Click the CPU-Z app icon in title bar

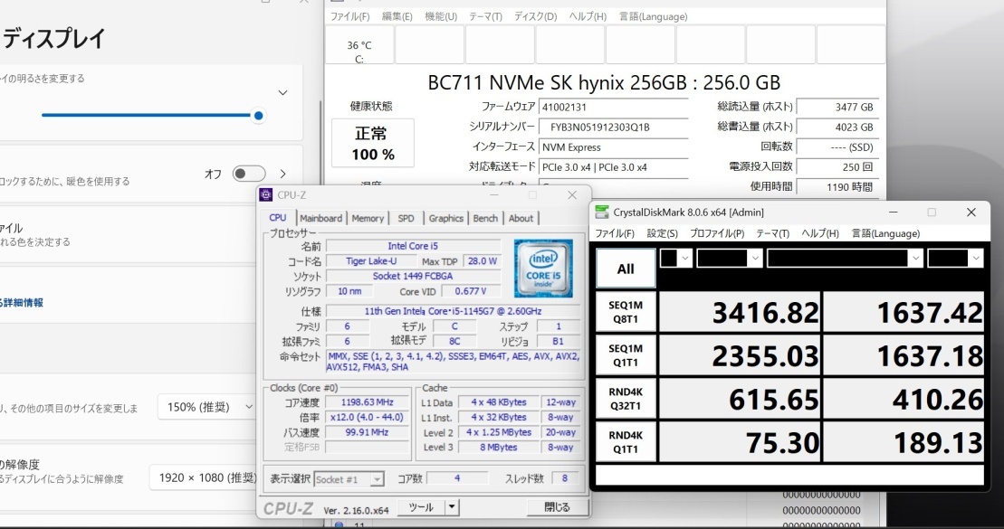click(x=266, y=195)
